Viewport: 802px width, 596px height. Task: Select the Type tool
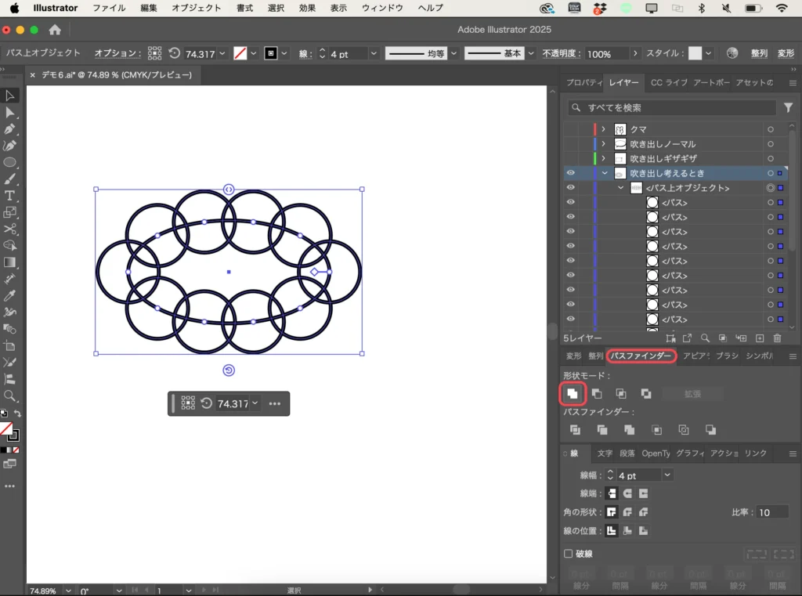tap(10, 195)
